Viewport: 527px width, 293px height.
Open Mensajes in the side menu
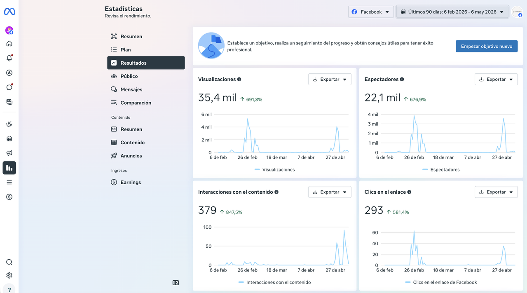(x=146, y=89)
